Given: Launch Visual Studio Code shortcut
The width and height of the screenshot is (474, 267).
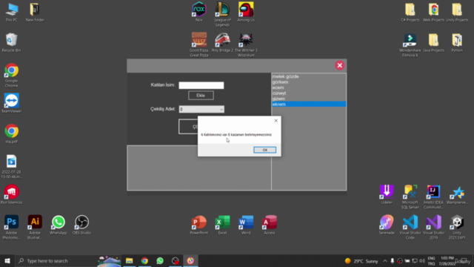Looking at the screenshot, I should (410, 227).
